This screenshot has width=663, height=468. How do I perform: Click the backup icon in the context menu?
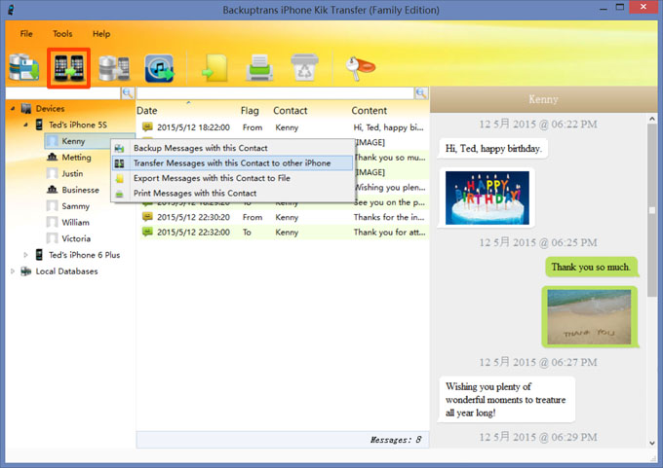[119, 148]
